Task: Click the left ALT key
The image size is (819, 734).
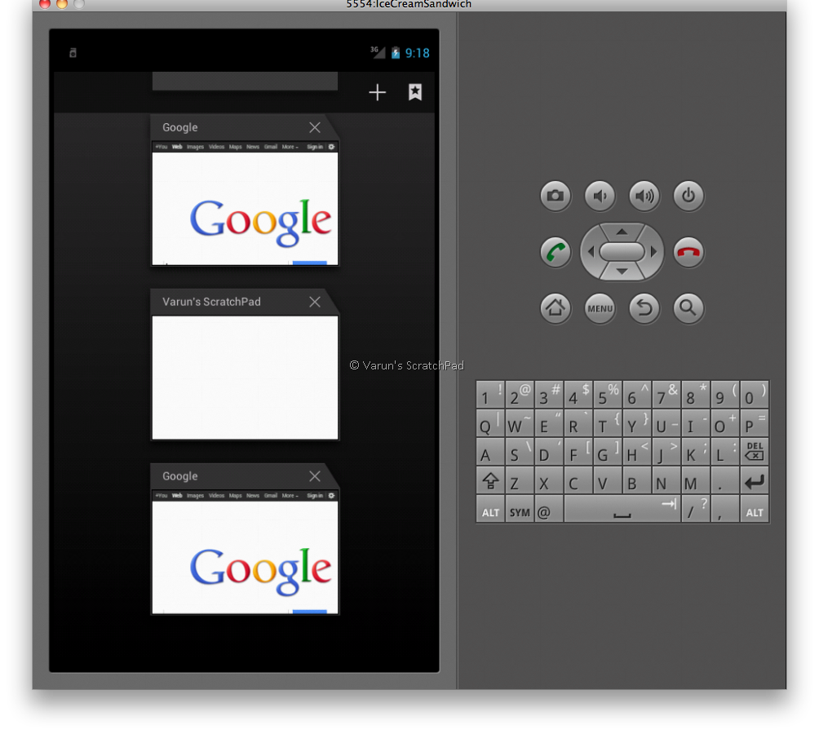Action: coord(490,509)
